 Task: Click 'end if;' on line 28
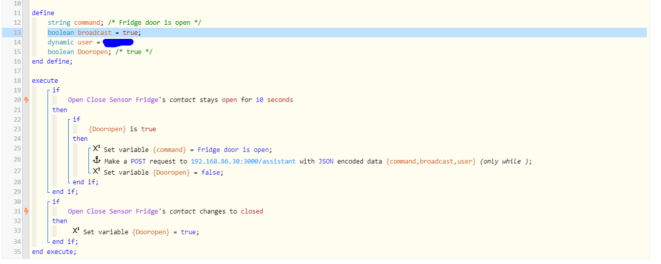point(85,182)
